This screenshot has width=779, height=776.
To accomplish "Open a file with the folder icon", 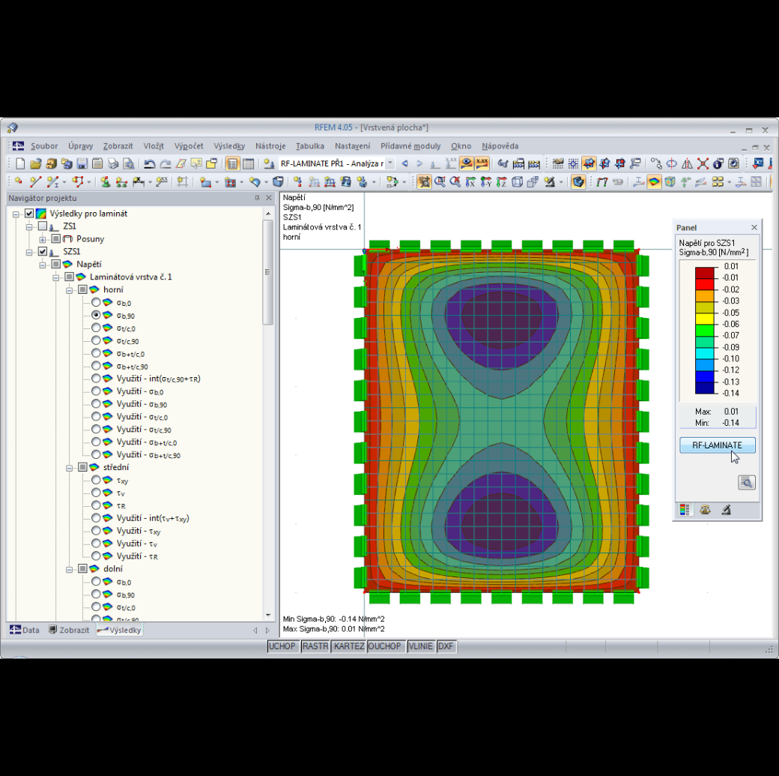I will click(x=36, y=163).
